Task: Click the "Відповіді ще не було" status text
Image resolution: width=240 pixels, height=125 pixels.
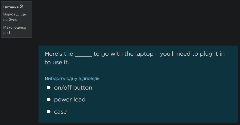Action: tap(14, 17)
